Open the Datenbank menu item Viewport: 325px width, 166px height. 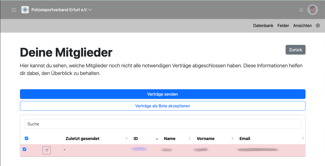pos(263,26)
